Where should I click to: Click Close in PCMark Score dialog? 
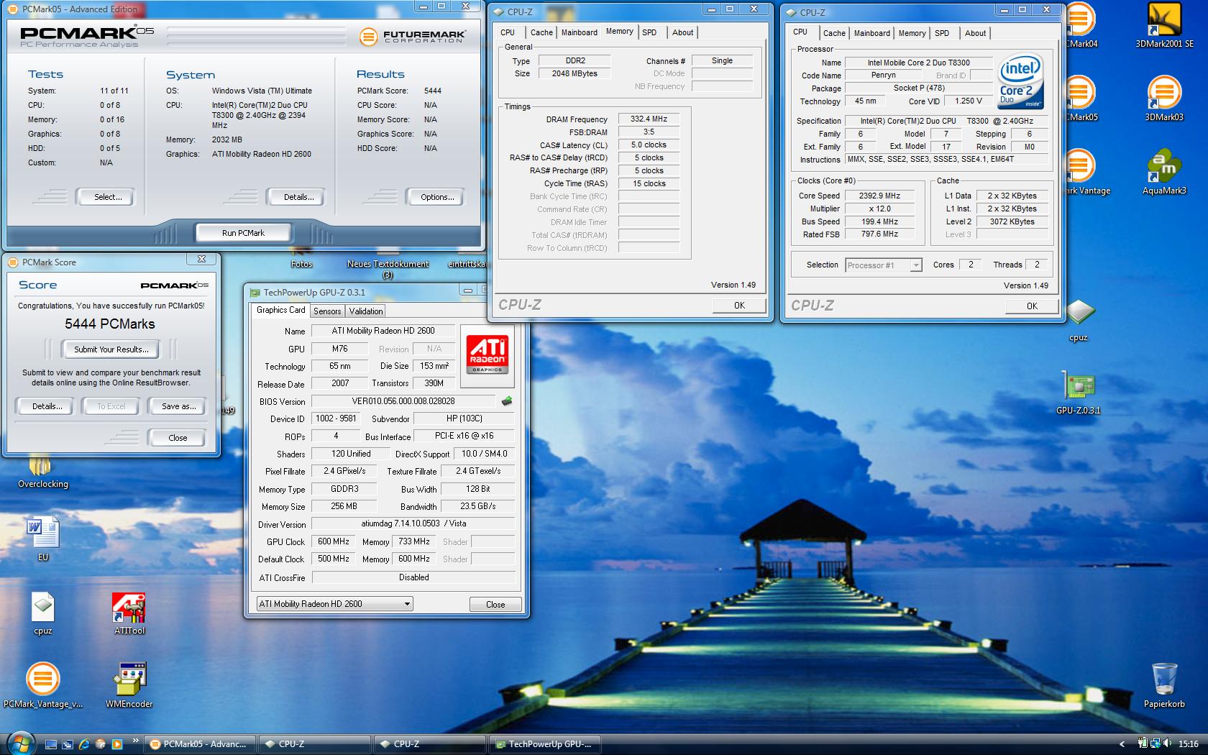coord(178,438)
